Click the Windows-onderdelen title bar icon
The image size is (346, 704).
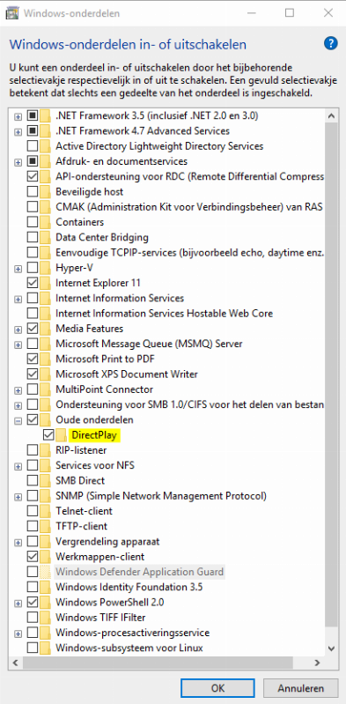[12, 12]
